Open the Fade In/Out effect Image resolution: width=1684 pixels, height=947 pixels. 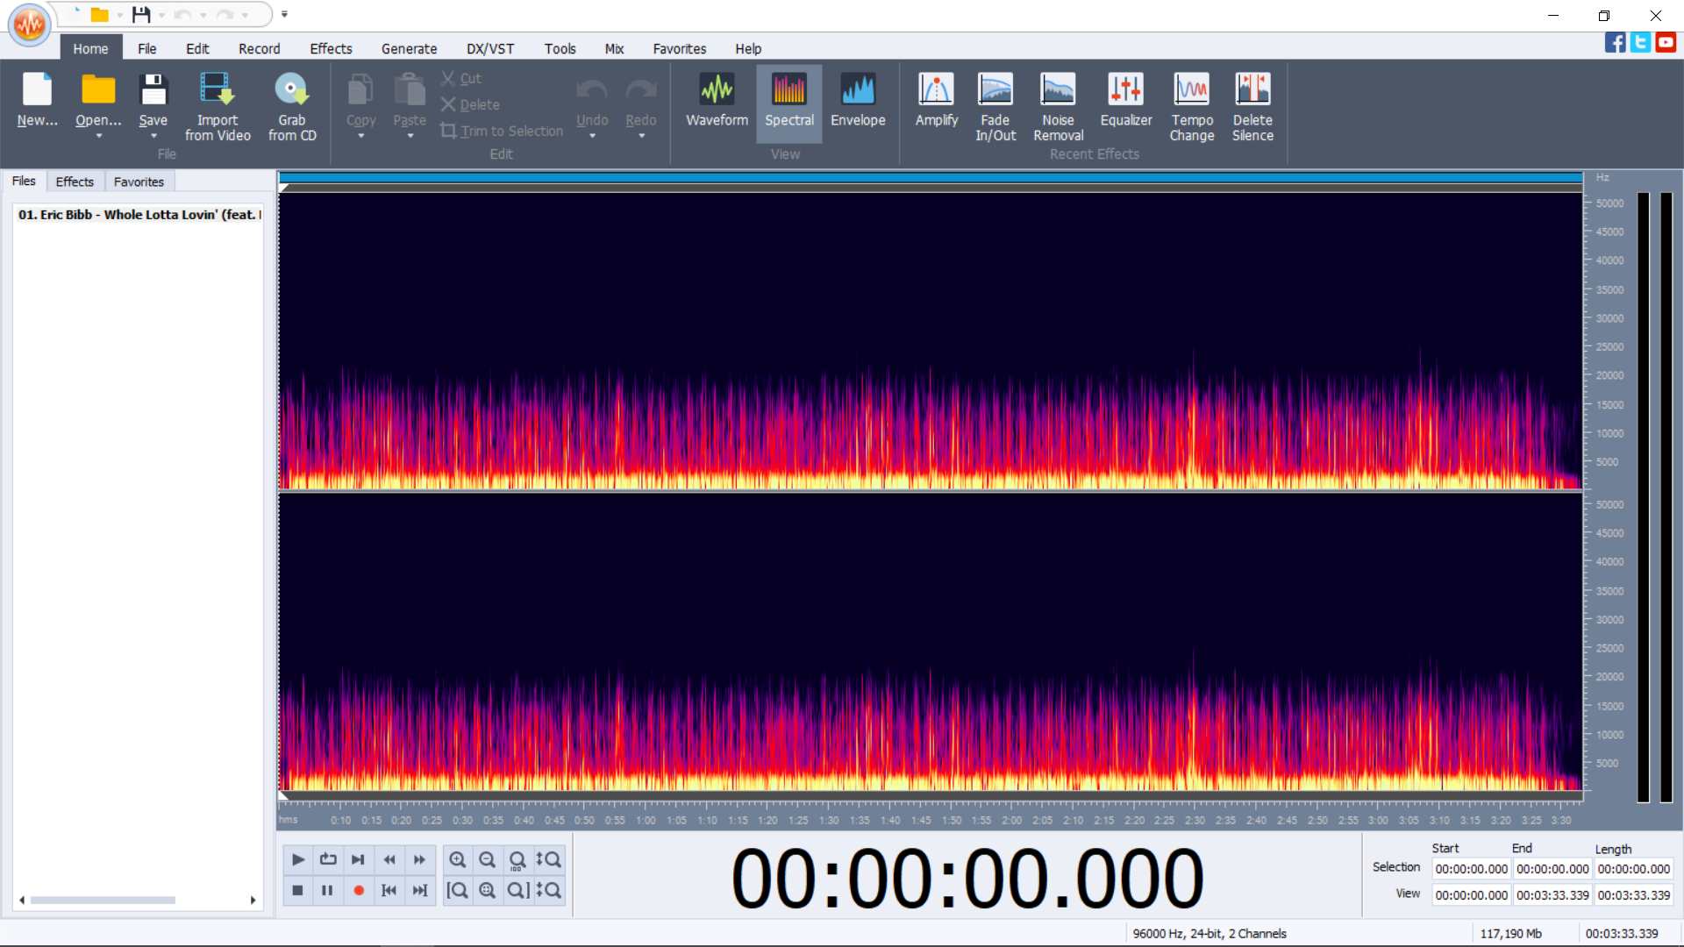[995, 107]
